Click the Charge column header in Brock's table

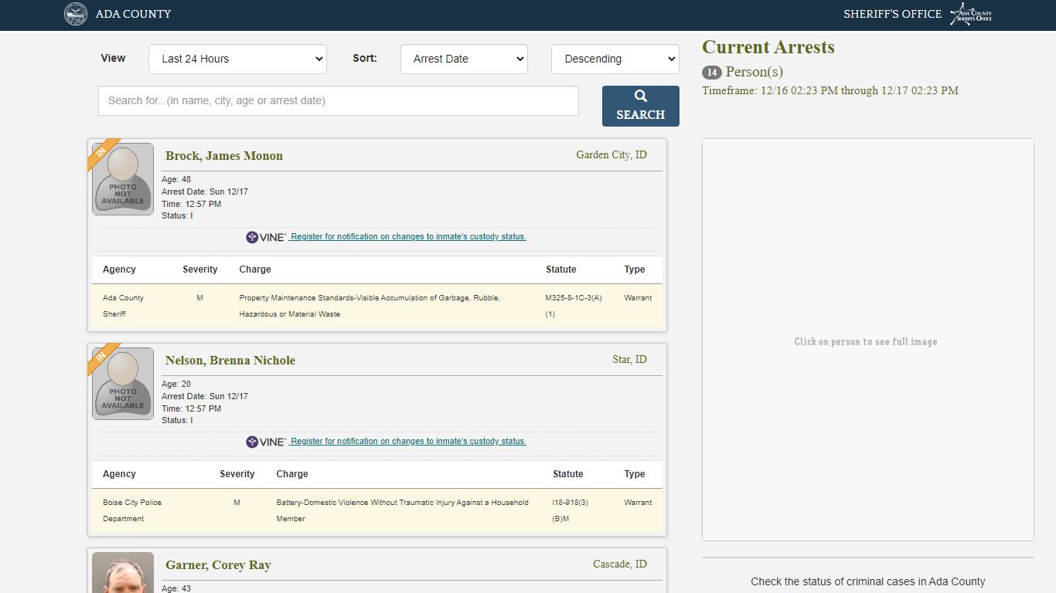pyautogui.click(x=255, y=269)
